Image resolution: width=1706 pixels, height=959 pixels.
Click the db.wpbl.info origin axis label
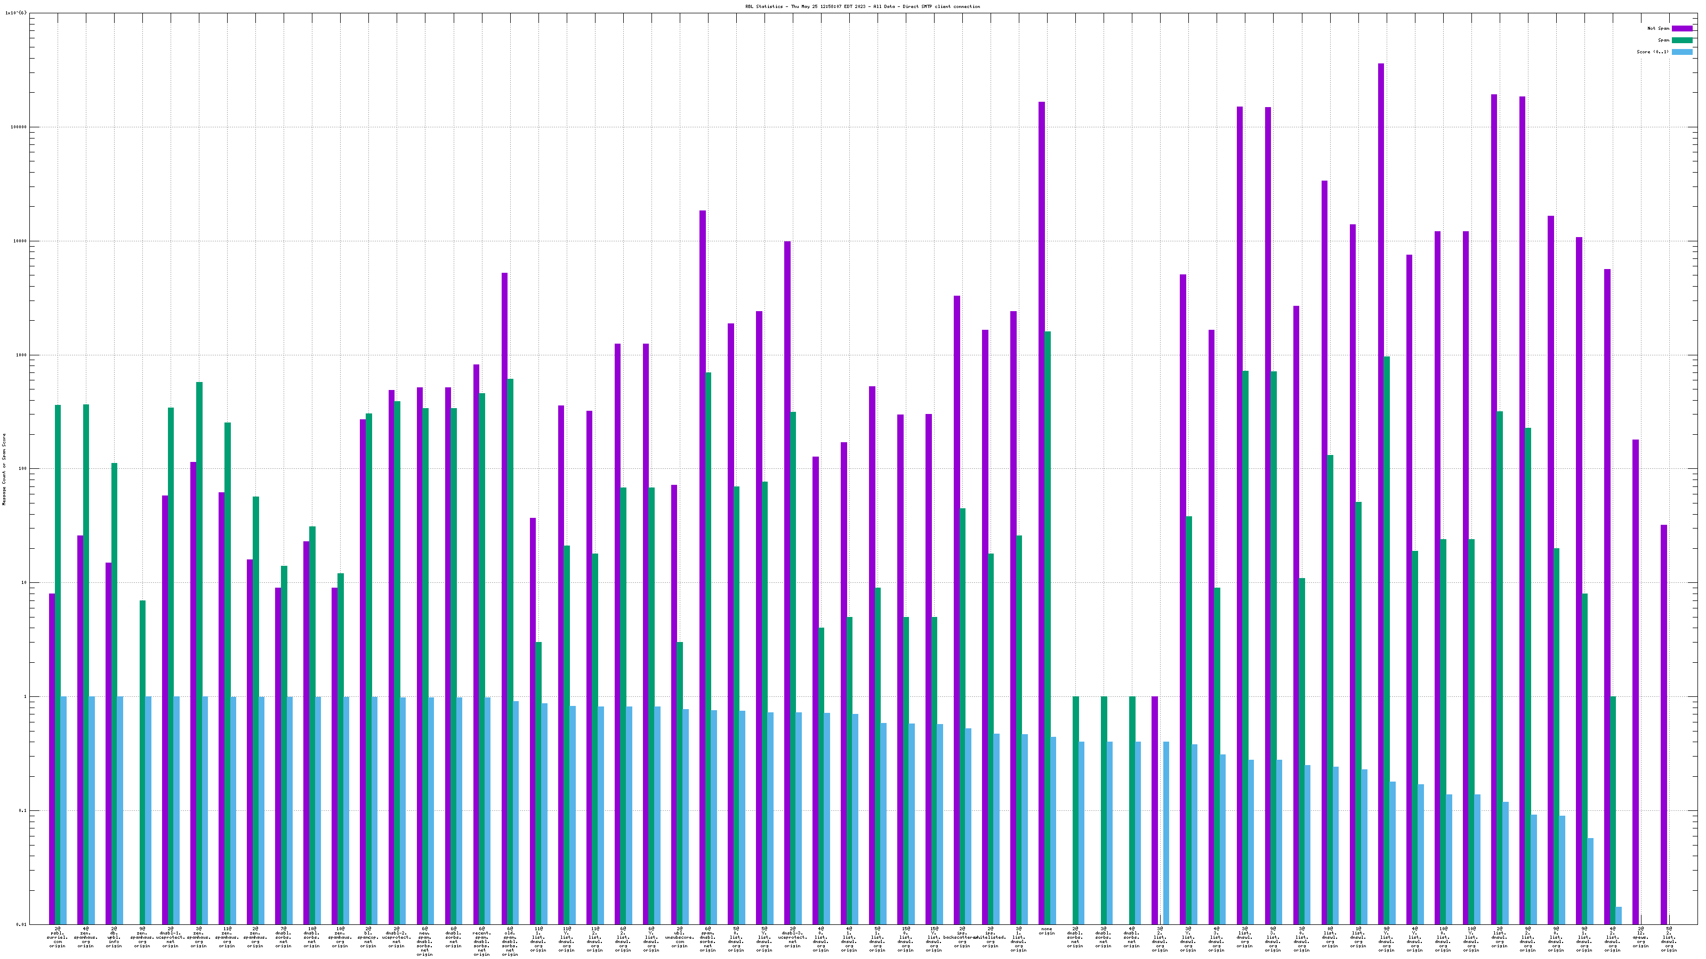(114, 937)
